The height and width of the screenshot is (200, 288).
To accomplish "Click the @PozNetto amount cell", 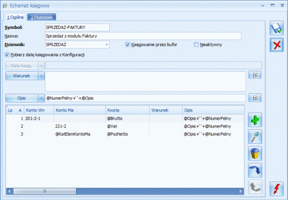I will point(128,134).
